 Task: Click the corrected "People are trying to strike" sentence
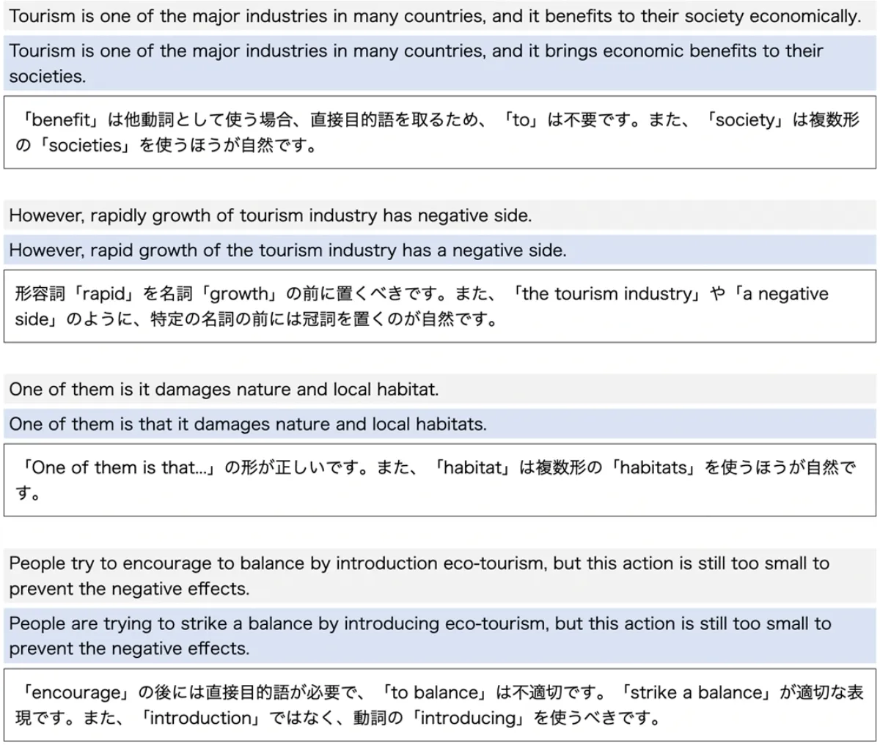[419, 636]
